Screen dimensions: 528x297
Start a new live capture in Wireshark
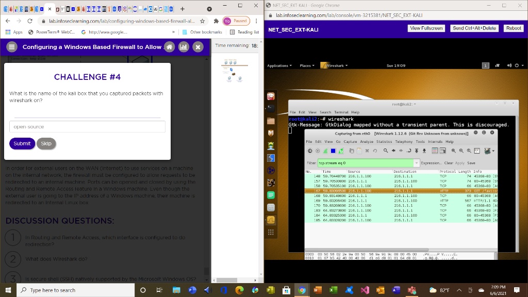coord(325,151)
